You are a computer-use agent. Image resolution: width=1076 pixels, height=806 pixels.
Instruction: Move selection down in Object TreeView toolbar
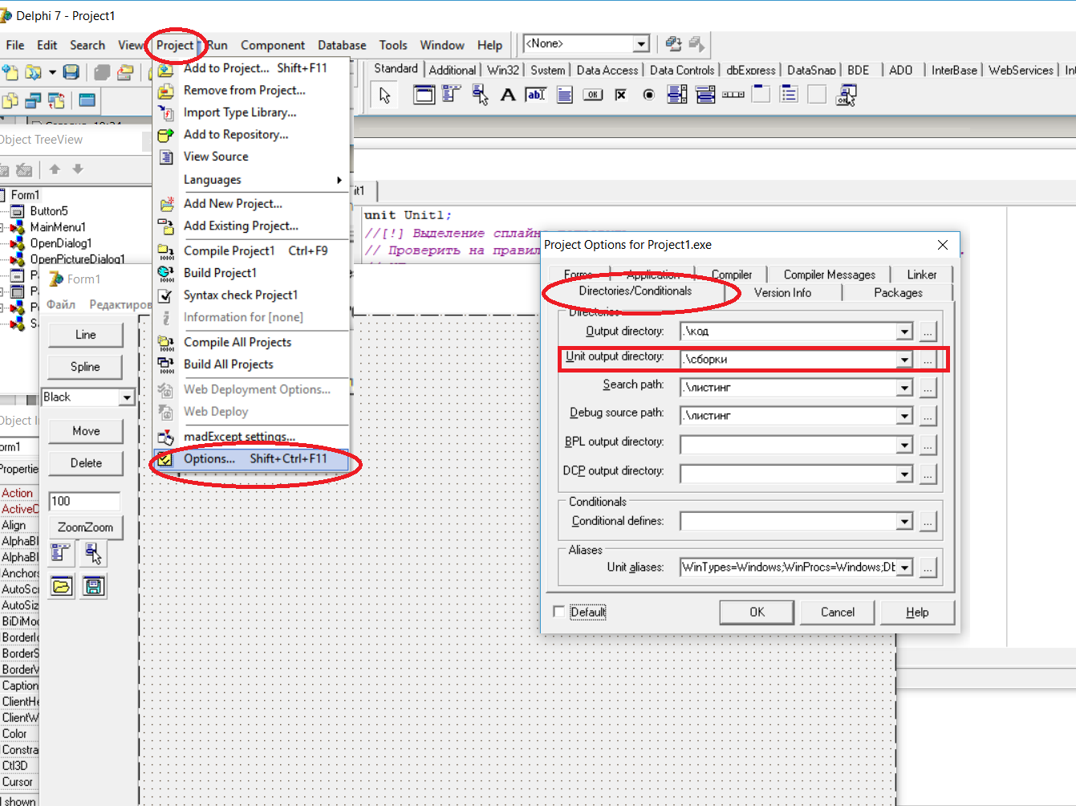[x=78, y=169]
